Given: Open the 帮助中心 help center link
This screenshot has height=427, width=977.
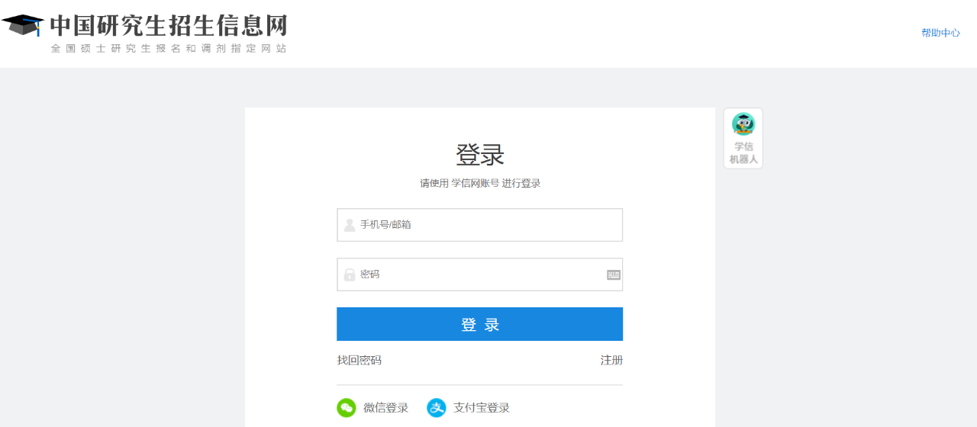Looking at the screenshot, I should coord(940,33).
